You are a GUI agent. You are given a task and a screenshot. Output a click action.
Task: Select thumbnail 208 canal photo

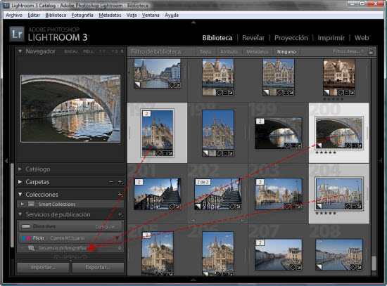pos(339,254)
